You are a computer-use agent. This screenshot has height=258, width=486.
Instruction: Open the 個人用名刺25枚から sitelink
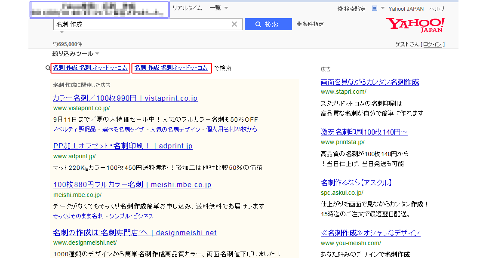[x=231, y=129]
